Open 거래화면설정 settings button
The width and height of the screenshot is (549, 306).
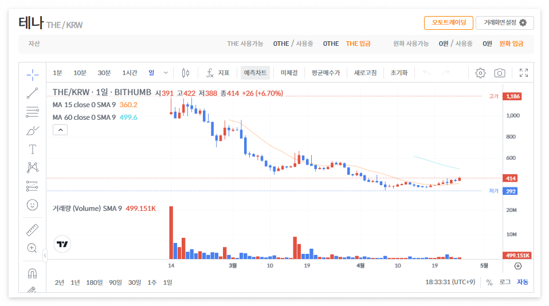[504, 23]
